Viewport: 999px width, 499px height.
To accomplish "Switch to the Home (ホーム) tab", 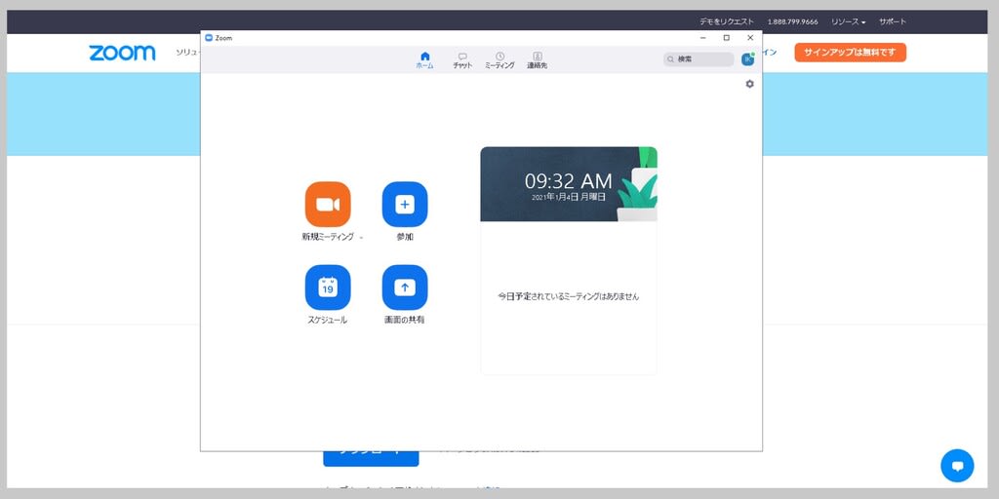I will click(x=425, y=60).
